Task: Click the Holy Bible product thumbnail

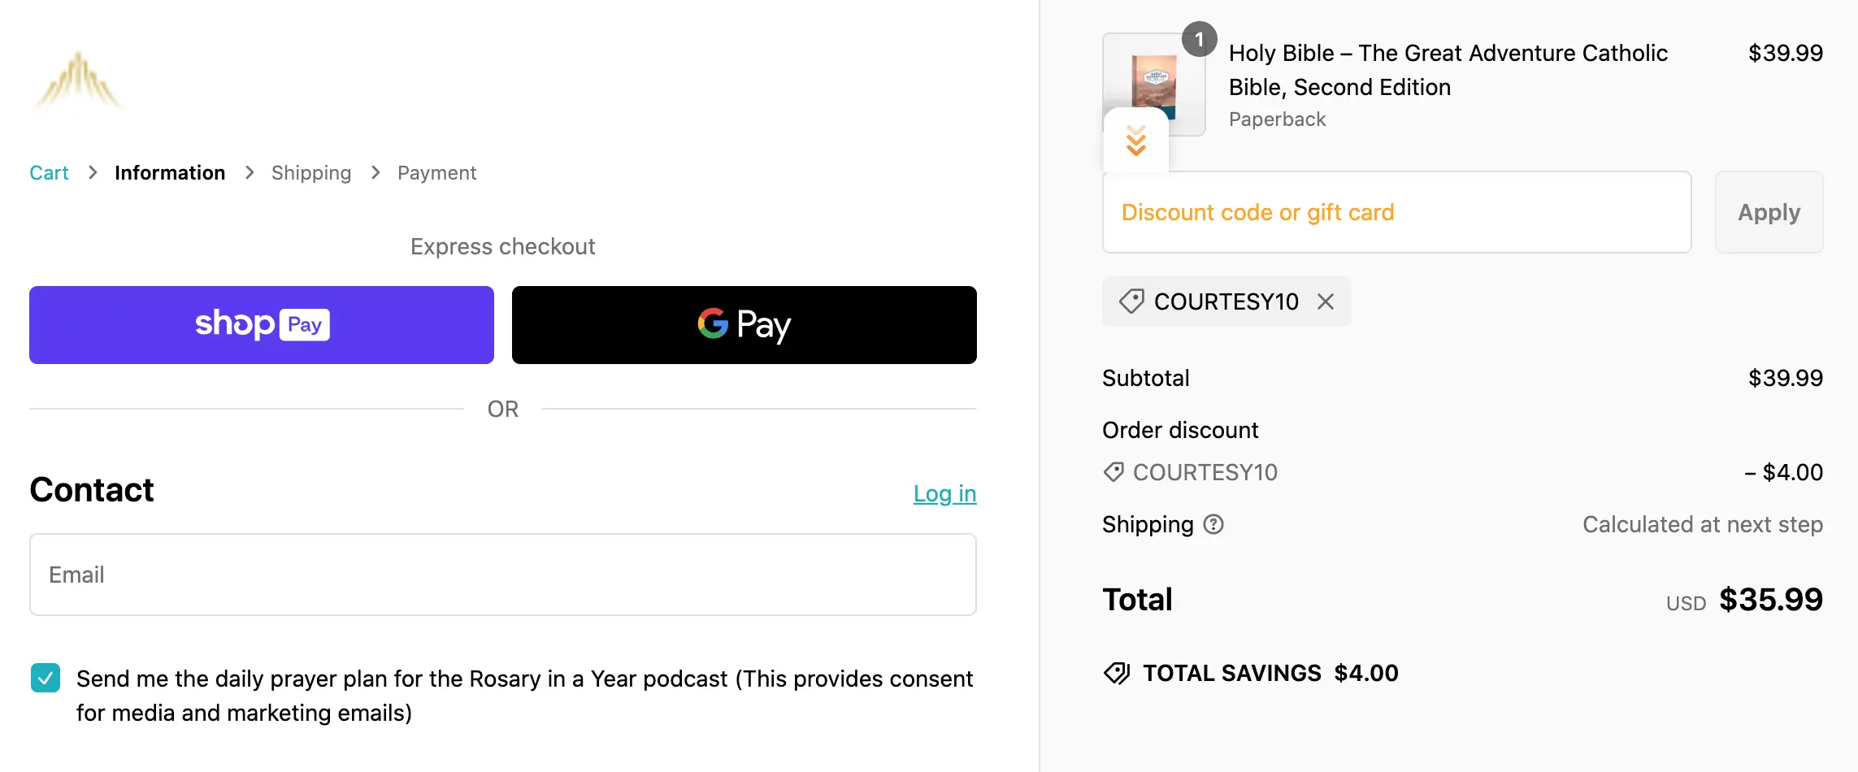Action: [x=1153, y=84]
